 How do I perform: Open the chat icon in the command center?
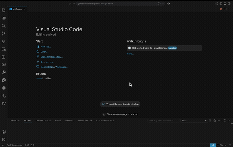coord(159,4)
